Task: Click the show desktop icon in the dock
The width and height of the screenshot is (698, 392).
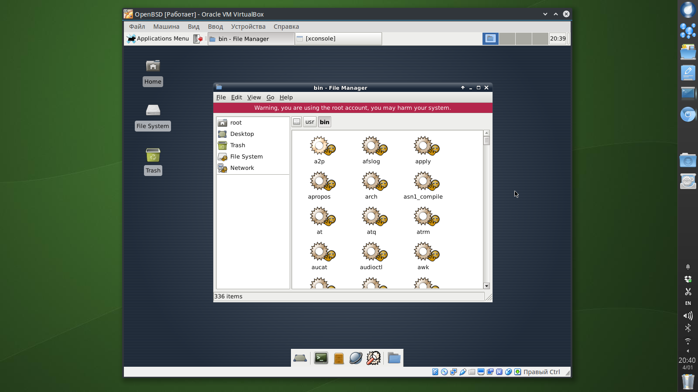Action: [300, 358]
